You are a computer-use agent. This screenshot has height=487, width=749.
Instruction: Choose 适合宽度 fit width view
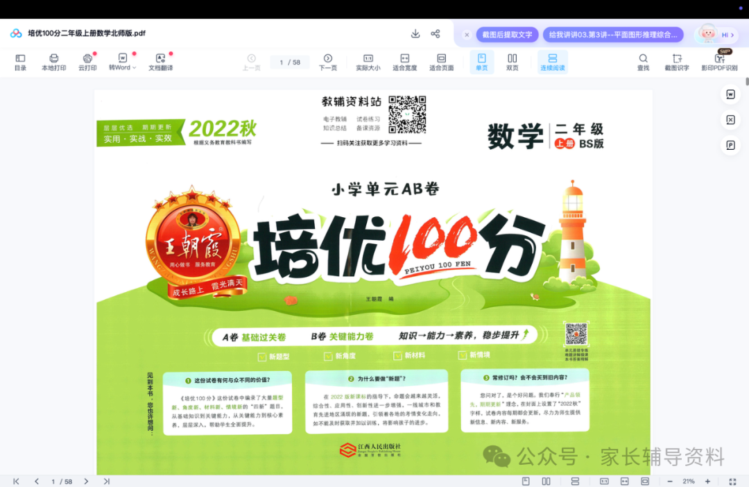pos(404,62)
